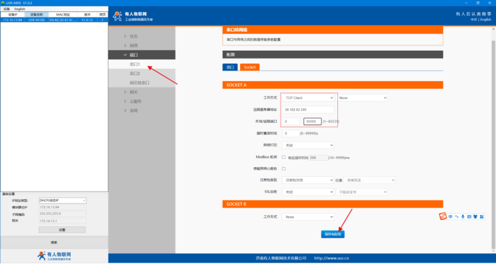Open the IP地址类型 DHCP dropdown
The height and width of the screenshot is (264, 496).
(62, 200)
